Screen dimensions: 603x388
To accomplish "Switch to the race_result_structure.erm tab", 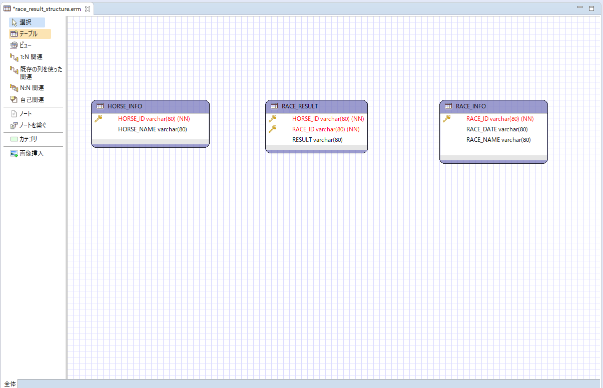I will [47, 9].
